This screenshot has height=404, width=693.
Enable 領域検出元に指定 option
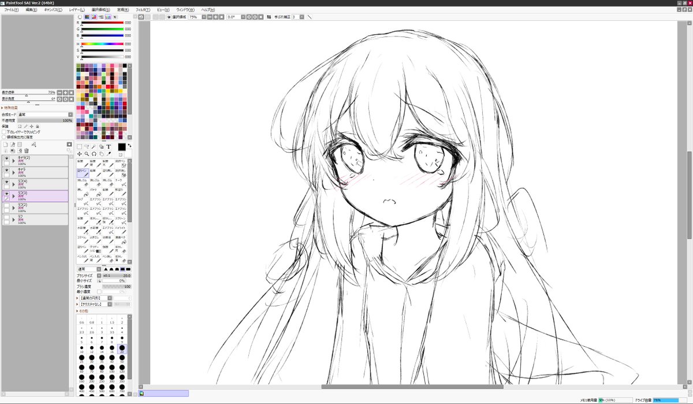click(x=4, y=136)
